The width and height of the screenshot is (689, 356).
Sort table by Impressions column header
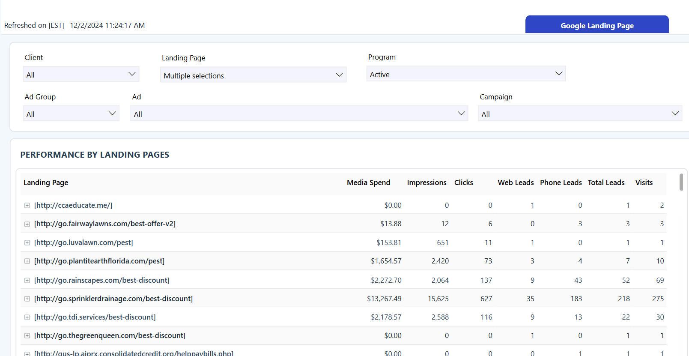tap(427, 182)
